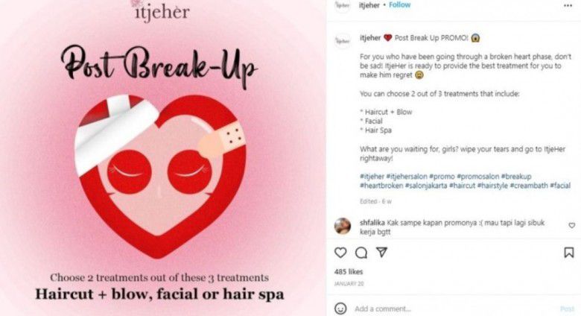Open shfalika's profile picture
The image size is (581, 316).
pyautogui.click(x=343, y=226)
